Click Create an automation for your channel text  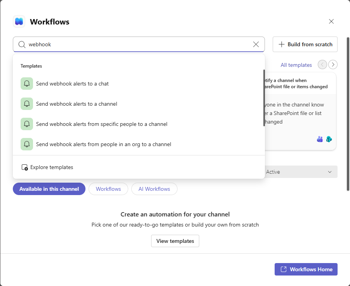[175, 214]
